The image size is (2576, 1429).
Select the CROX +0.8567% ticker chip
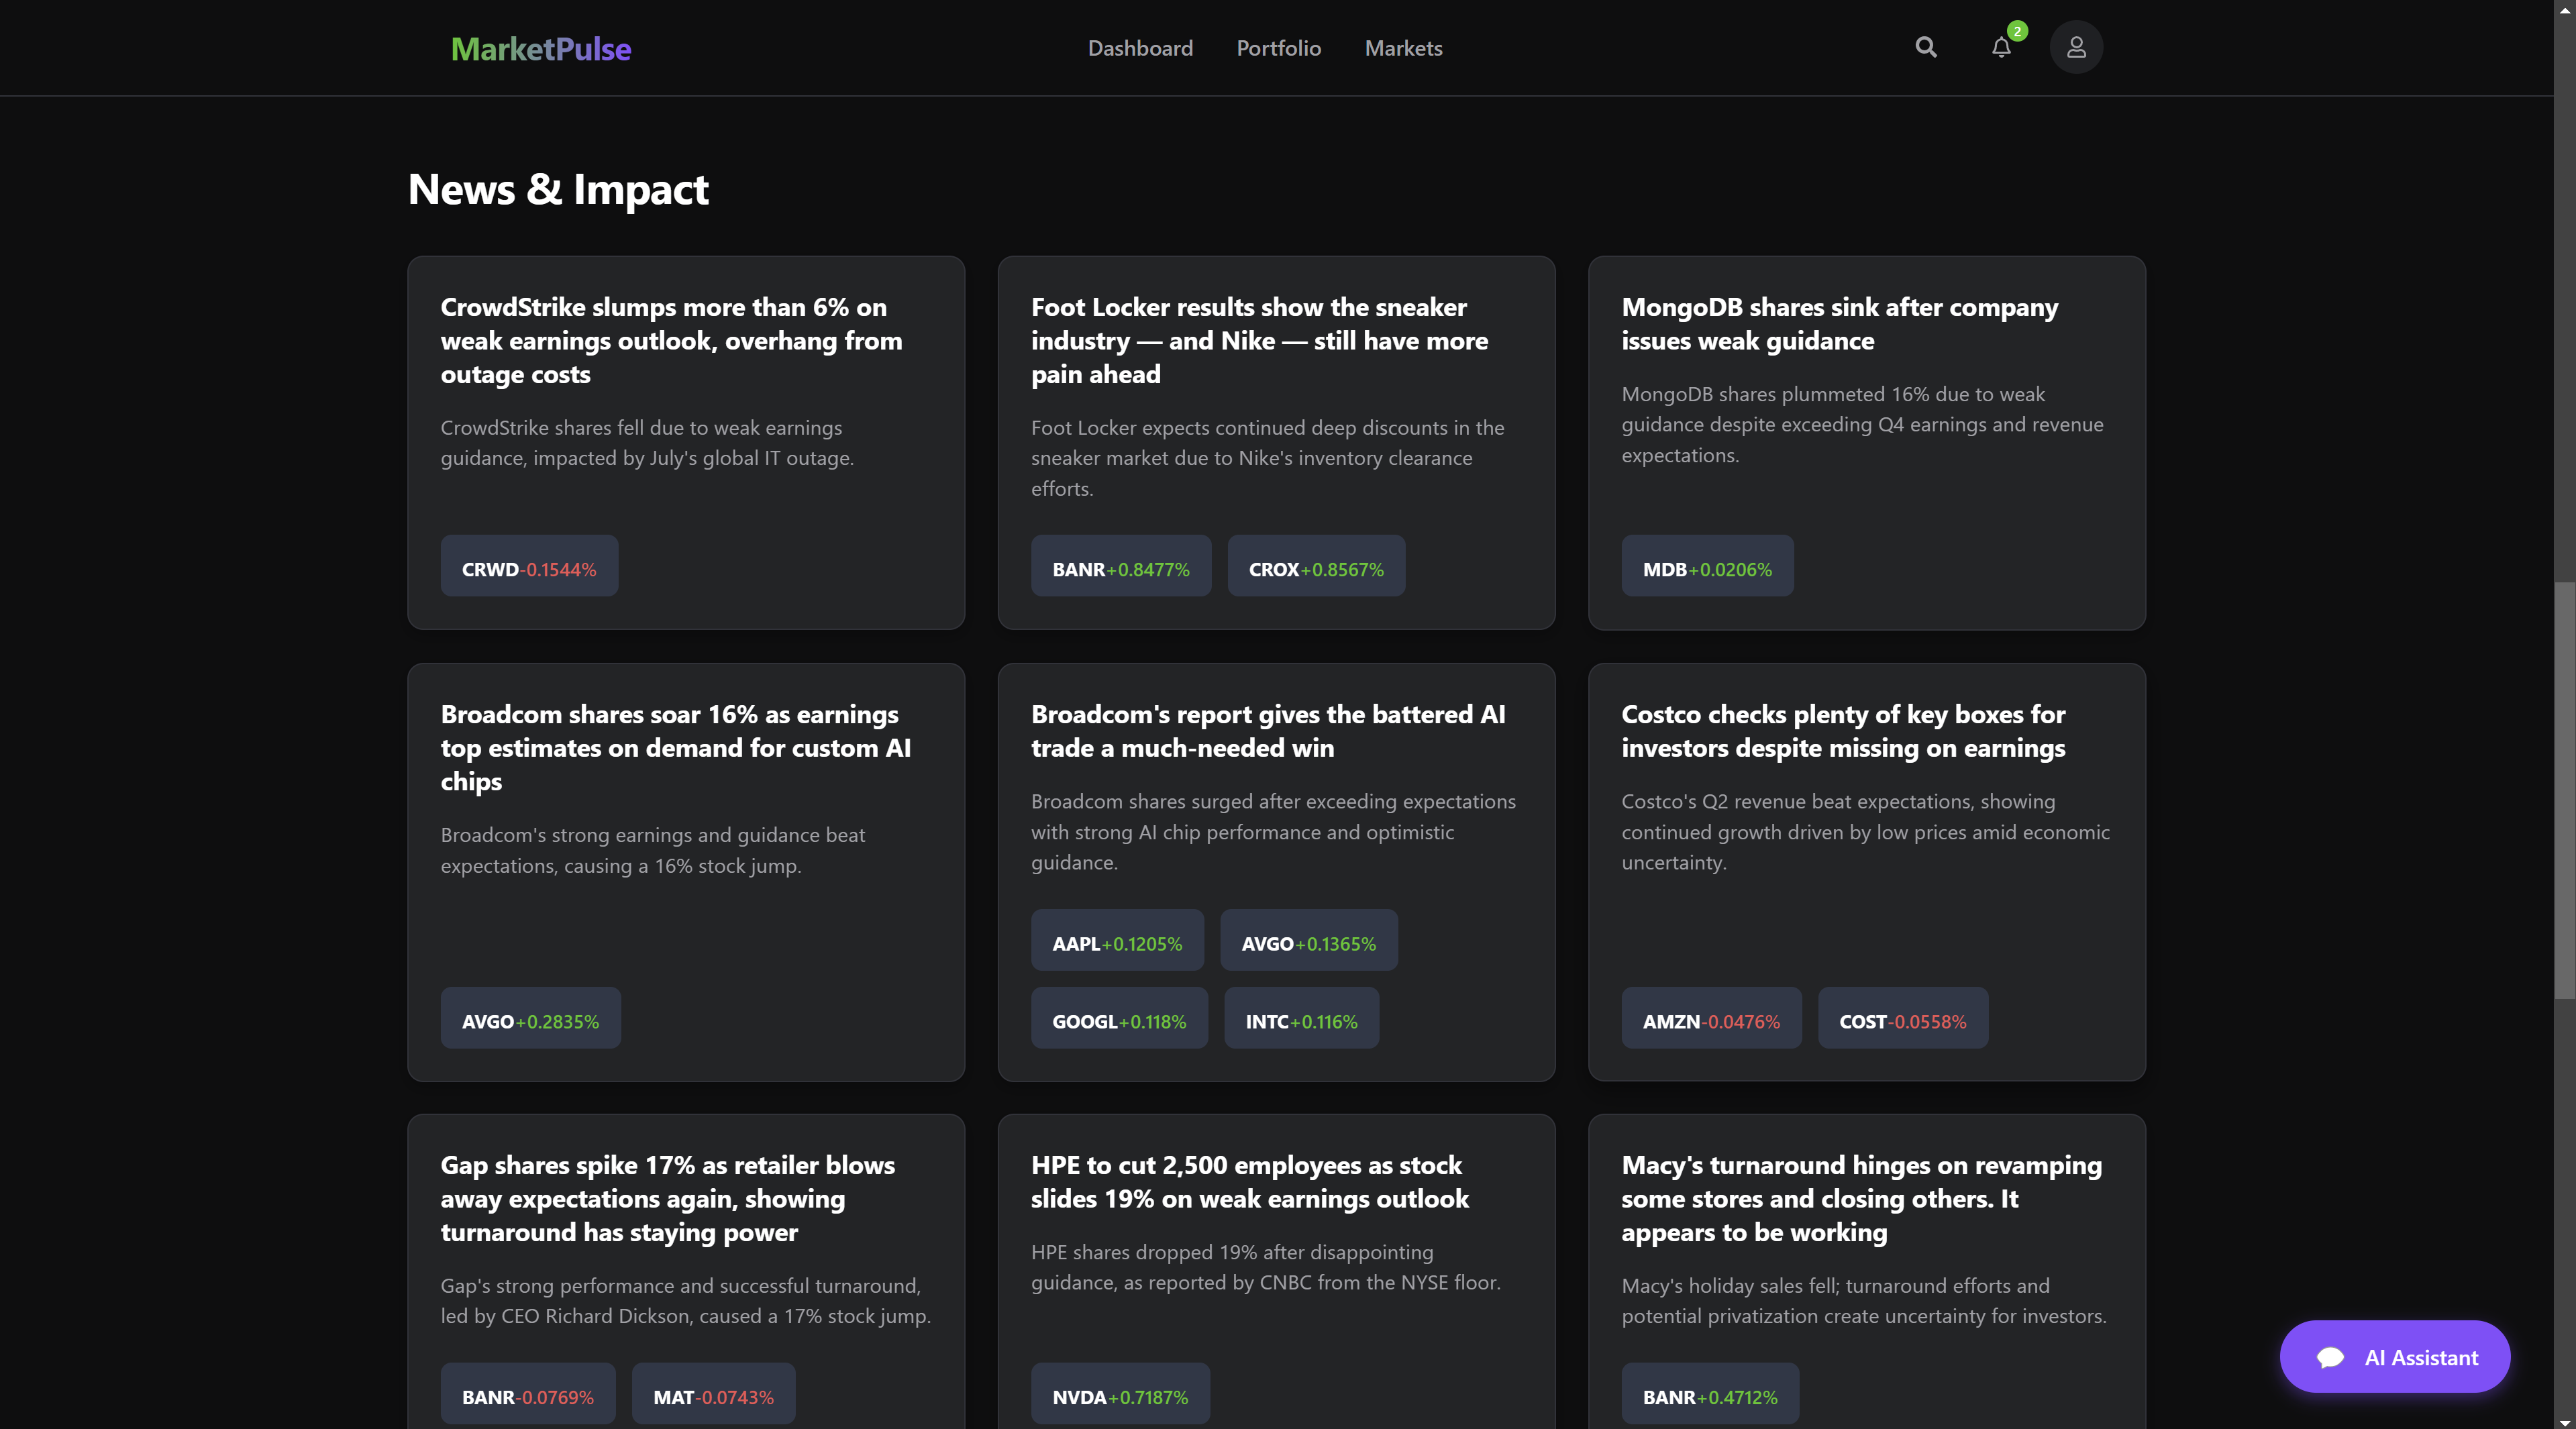click(x=1315, y=568)
